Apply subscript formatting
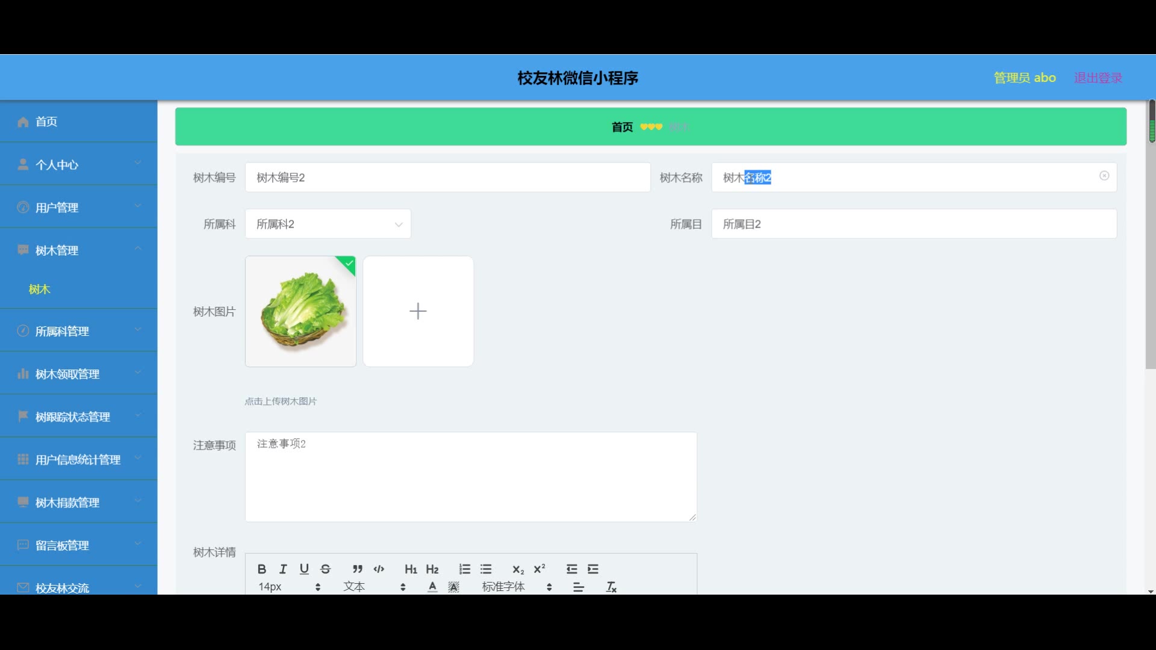1156x650 pixels. pos(518,569)
